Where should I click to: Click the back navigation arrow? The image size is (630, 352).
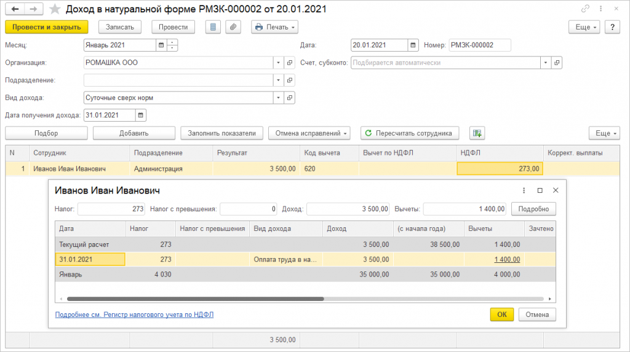pos(15,9)
